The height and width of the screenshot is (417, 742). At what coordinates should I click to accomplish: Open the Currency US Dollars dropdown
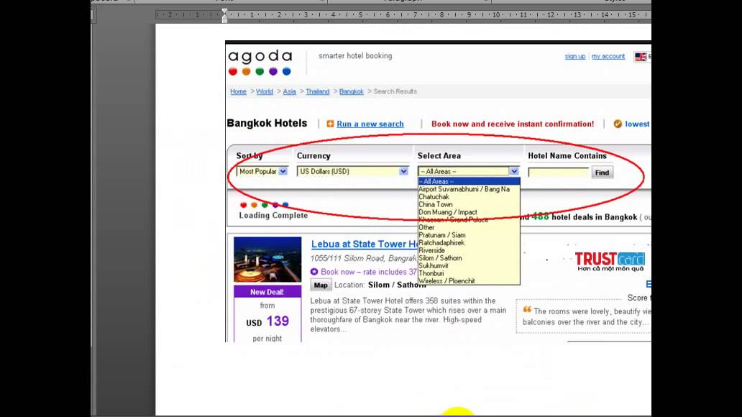pos(352,171)
